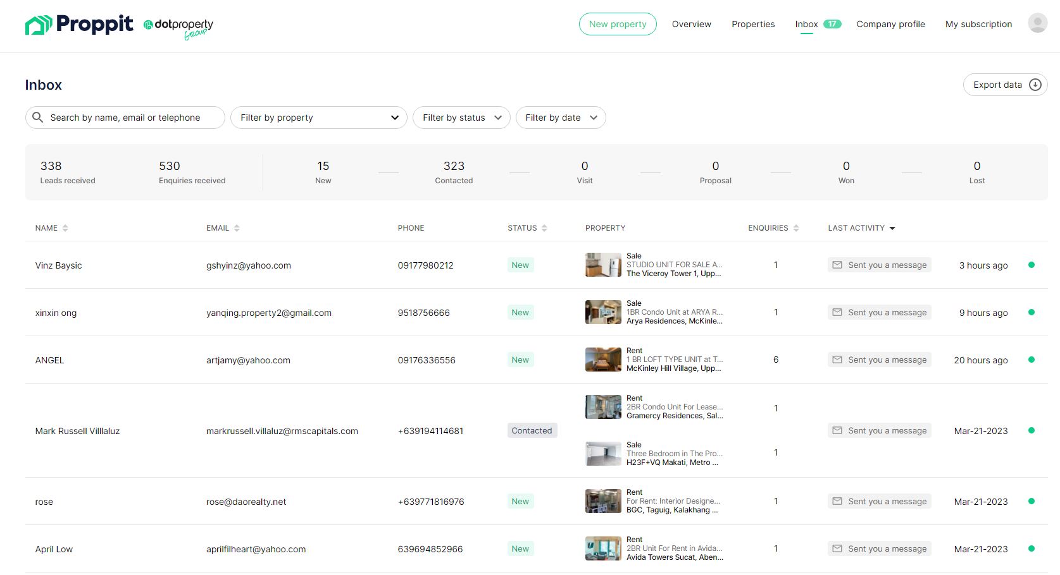1060x575 pixels.
Task: Click envelope icon in rose row
Action: click(x=837, y=501)
